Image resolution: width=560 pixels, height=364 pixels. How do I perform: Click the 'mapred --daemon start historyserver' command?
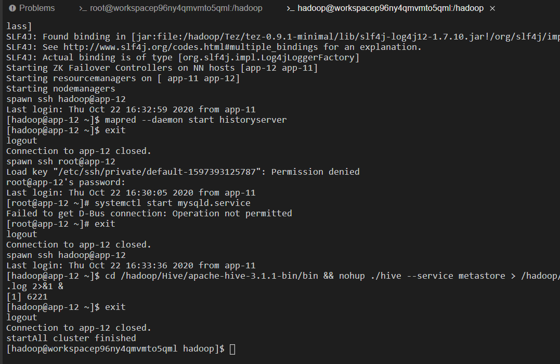click(196, 120)
